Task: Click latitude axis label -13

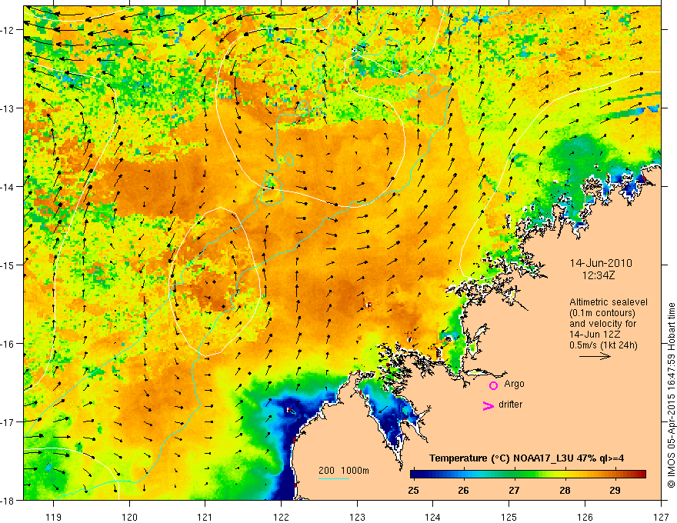Action: coord(8,108)
